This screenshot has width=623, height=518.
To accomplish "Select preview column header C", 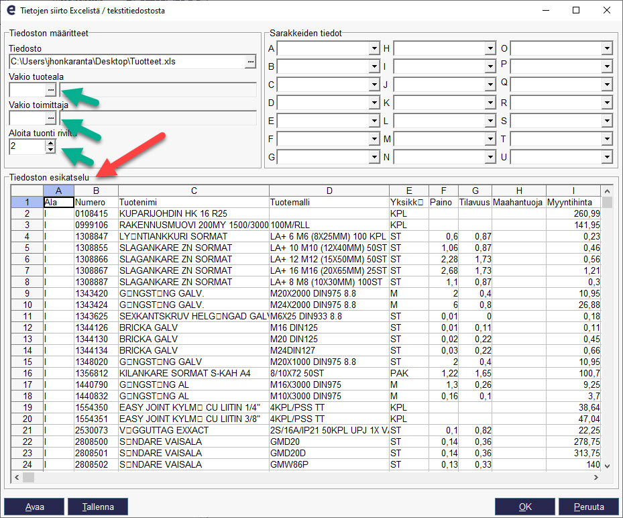I will (x=194, y=191).
